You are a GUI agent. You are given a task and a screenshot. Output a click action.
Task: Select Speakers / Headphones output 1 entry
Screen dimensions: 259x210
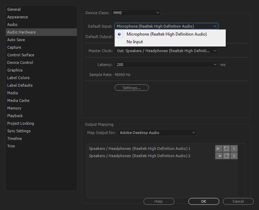(140, 149)
